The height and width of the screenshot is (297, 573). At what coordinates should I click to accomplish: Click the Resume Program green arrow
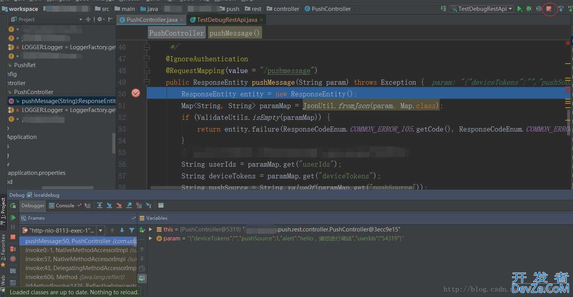[x=13, y=218]
